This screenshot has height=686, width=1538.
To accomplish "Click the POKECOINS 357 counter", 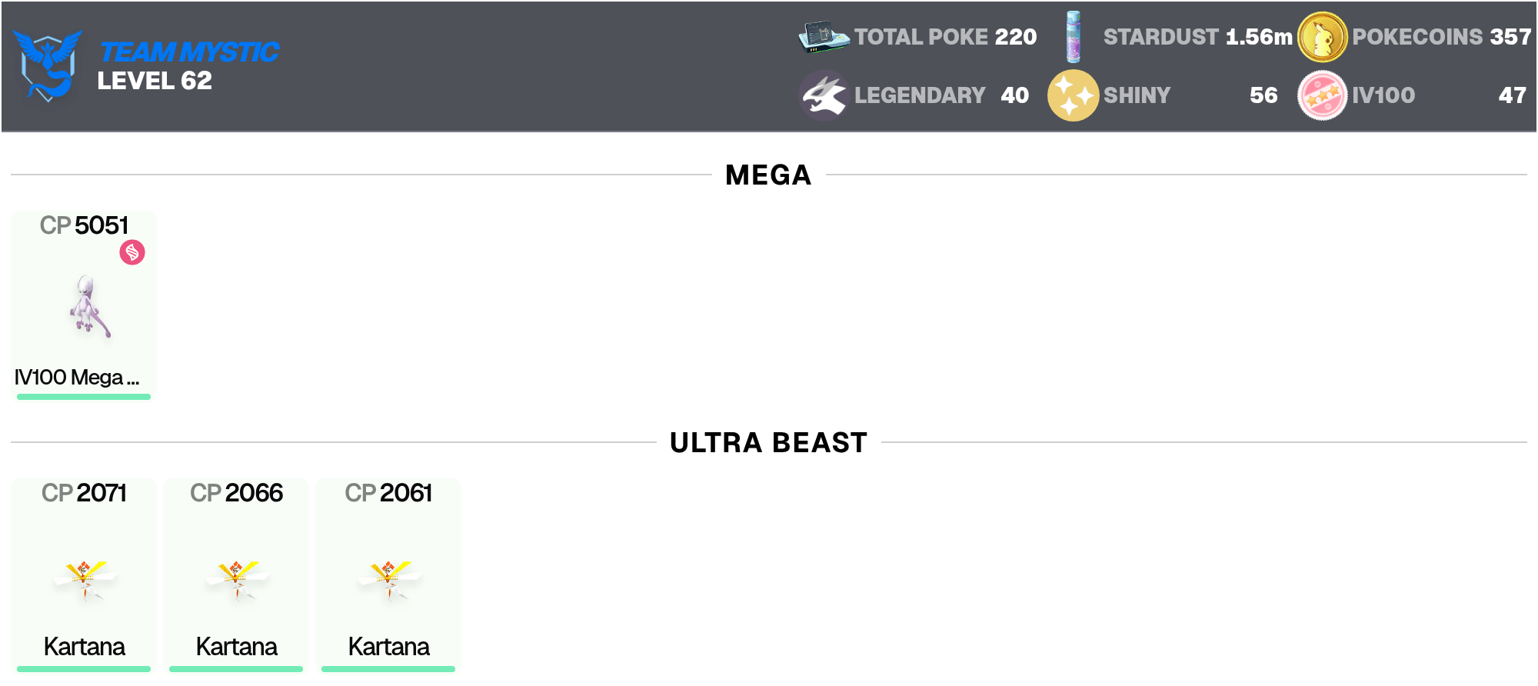I will (x=1442, y=37).
